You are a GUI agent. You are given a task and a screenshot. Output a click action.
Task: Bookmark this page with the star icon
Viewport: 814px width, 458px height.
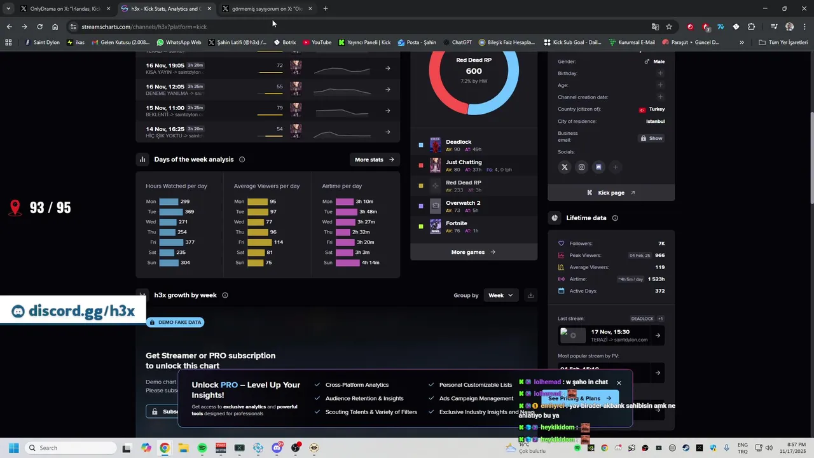(x=669, y=27)
